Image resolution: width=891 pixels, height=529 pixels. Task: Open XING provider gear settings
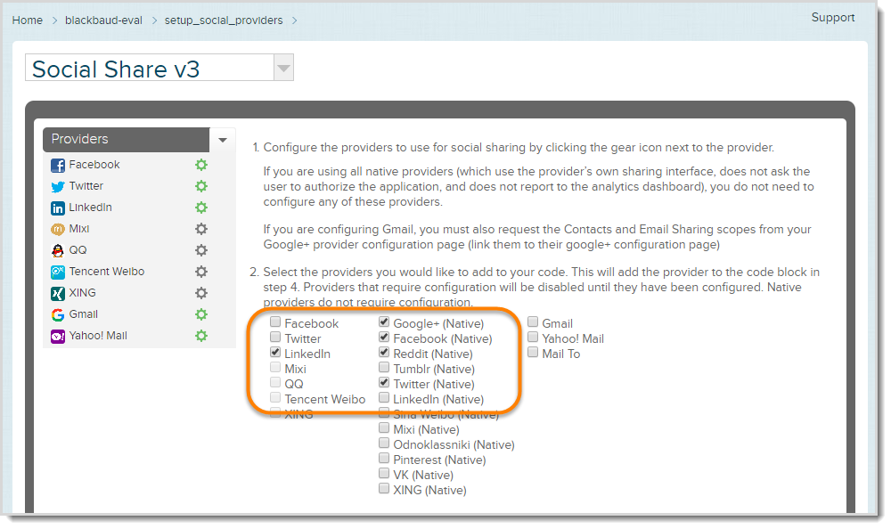201,293
